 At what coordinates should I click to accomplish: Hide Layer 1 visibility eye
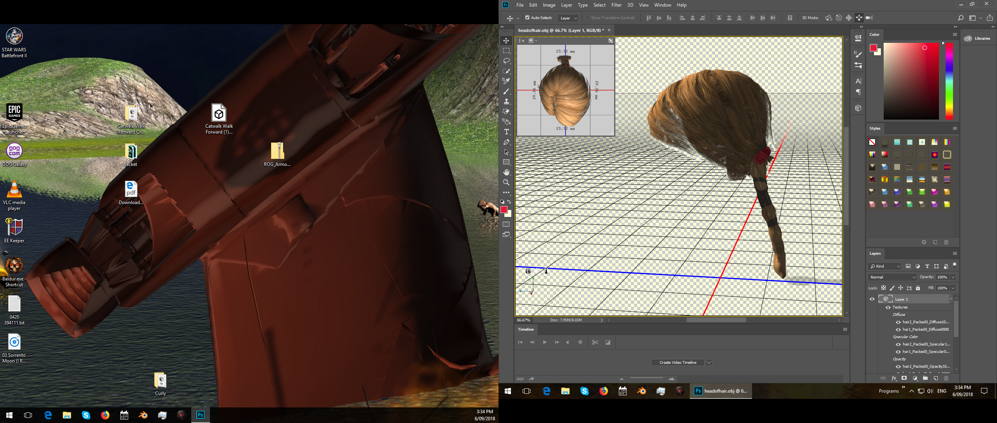point(872,299)
